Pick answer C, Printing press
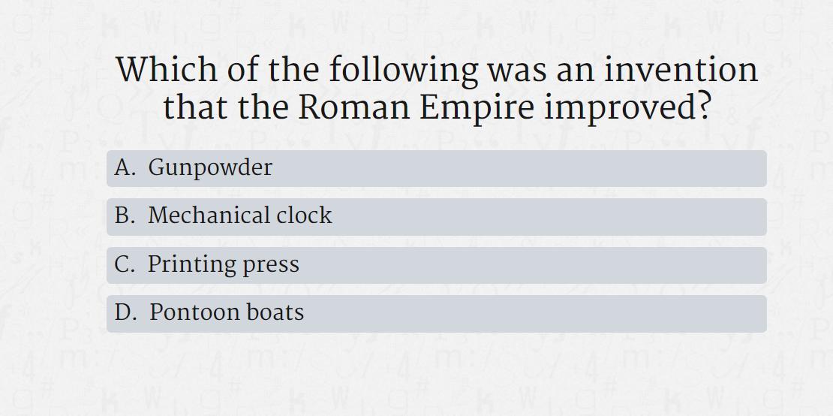Viewport: 833px width, 416px height. pyautogui.click(x=436, y=265)
